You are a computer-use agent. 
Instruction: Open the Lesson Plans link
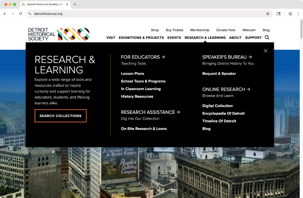pyautogui.click(x=132, y=74)
